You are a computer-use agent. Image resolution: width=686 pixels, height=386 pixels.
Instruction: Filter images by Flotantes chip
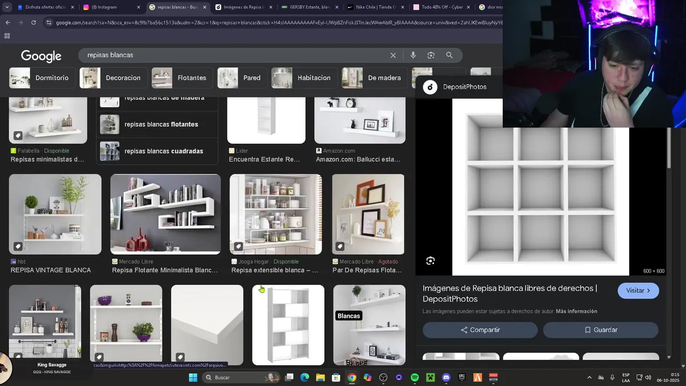182,78
